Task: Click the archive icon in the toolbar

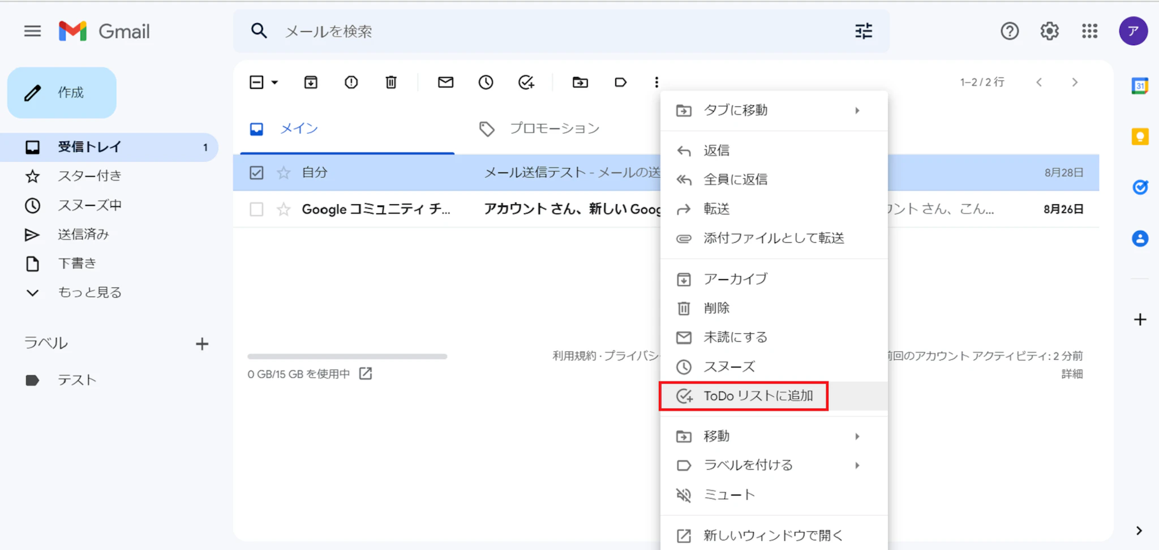Action: click(x=311, y=83)
